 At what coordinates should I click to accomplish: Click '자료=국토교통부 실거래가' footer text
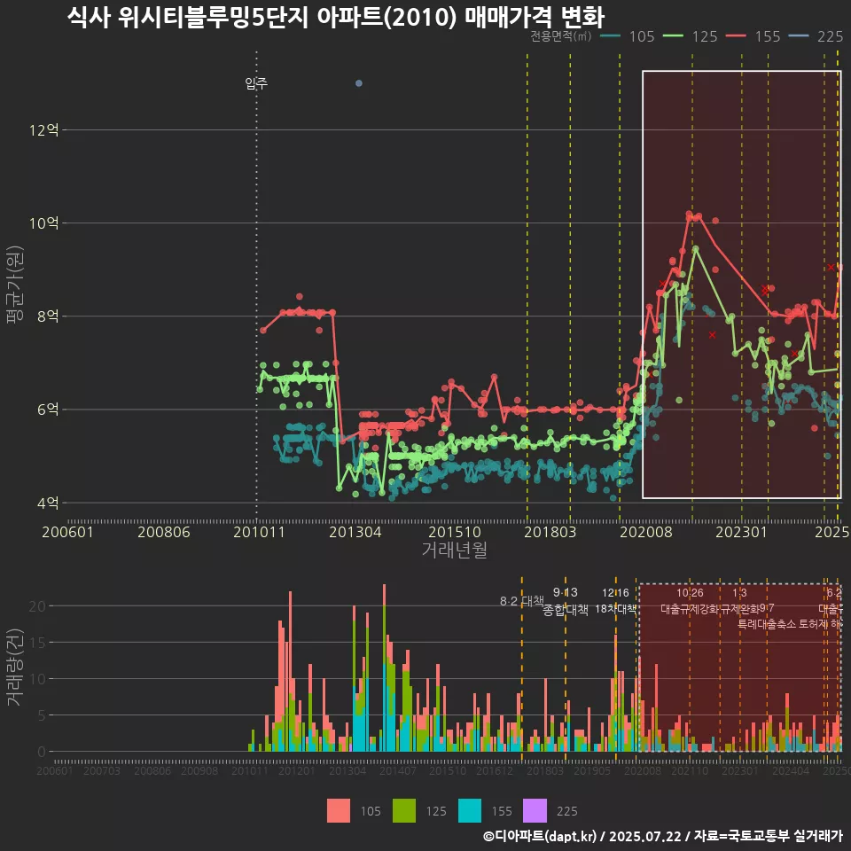click(769, 836)
